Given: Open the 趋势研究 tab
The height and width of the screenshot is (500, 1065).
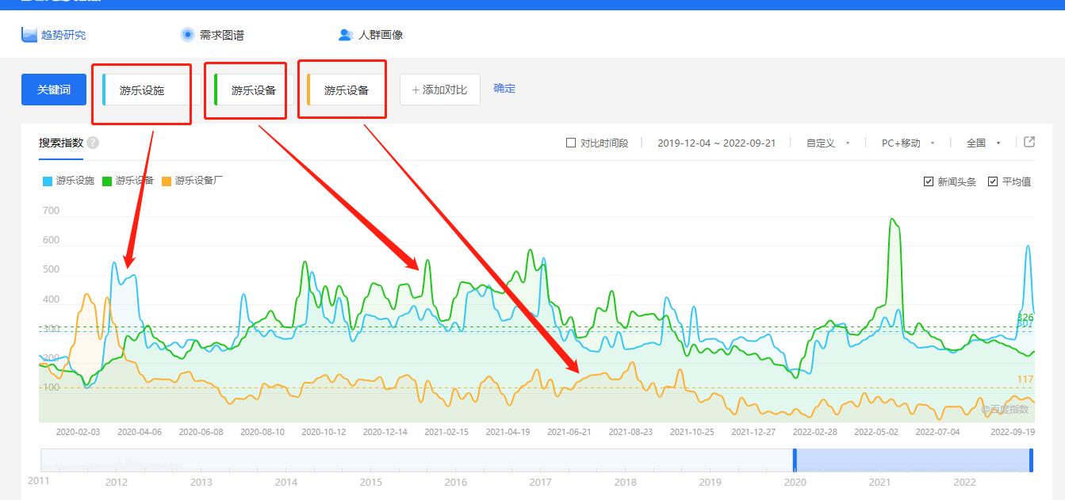Looking at the screenshot, I should pyautogui.click(x=54, y=35).
